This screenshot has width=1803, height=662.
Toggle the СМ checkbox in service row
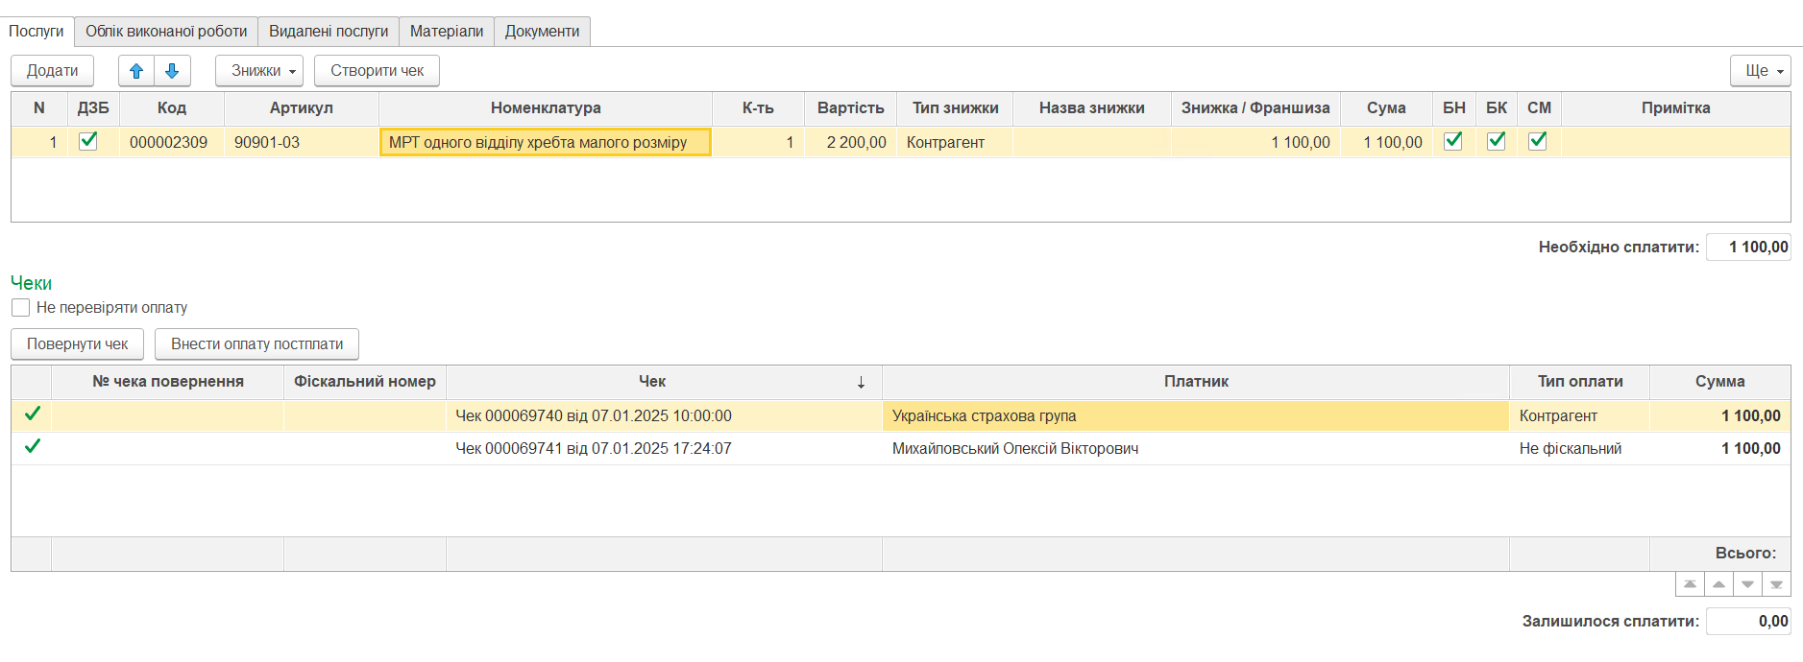tap(1538, 141)
